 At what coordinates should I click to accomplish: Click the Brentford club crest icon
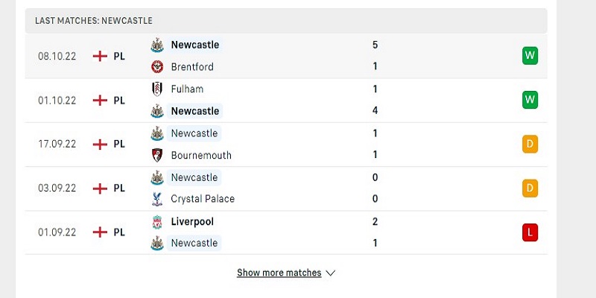click(x=157, y=67)
